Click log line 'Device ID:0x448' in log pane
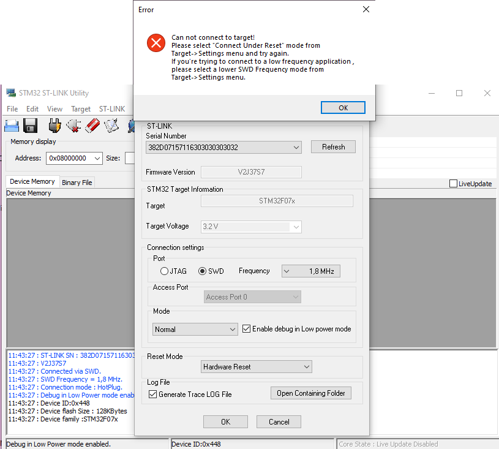The width and height of the screenshot is (499, 449). [49, 403]
